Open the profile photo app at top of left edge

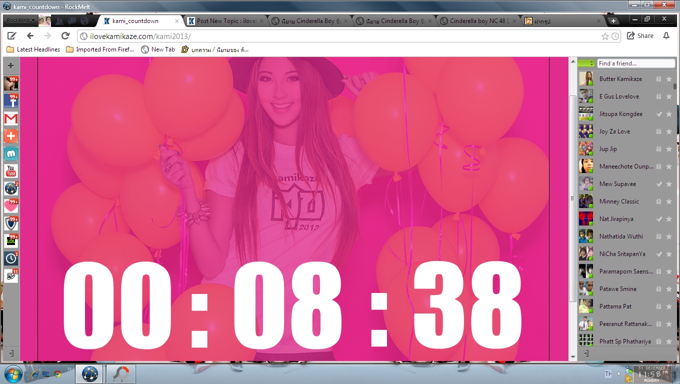tap(11, 83)
